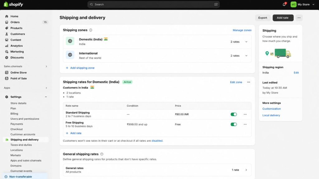Click the Marketing target icon
This screenshot has height=179, width=319.
[x=7, y=52]
